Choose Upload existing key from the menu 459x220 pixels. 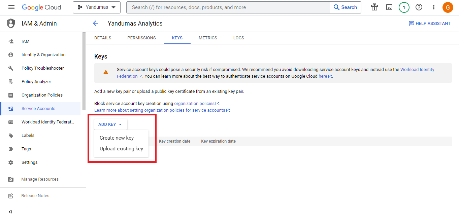[x=121, y=149]
